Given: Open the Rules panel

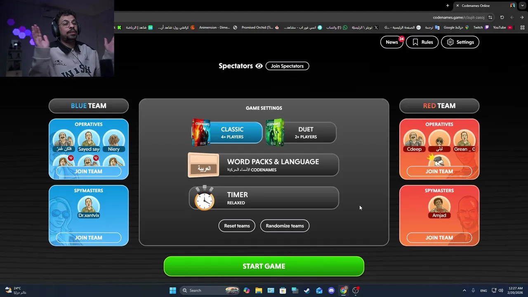Looking at the screenshot, I should tap(422, 42).
